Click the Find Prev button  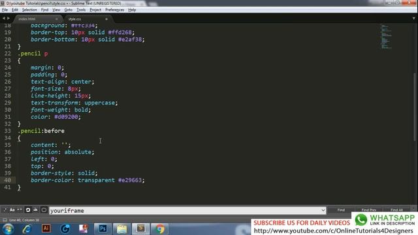(368, 210)
